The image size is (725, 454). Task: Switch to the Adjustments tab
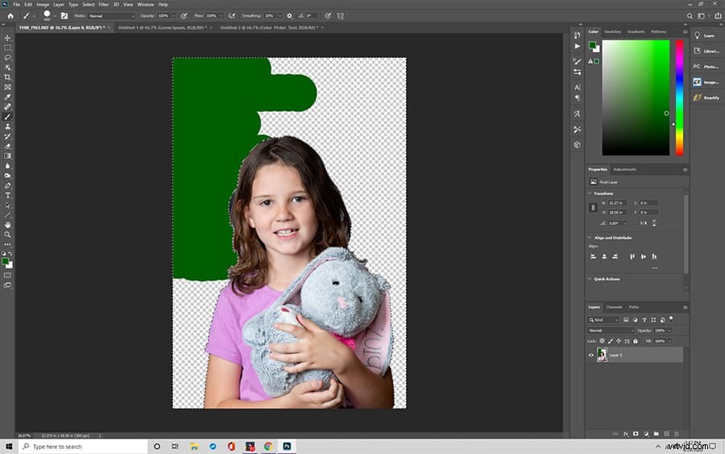[x=624, y=169]
